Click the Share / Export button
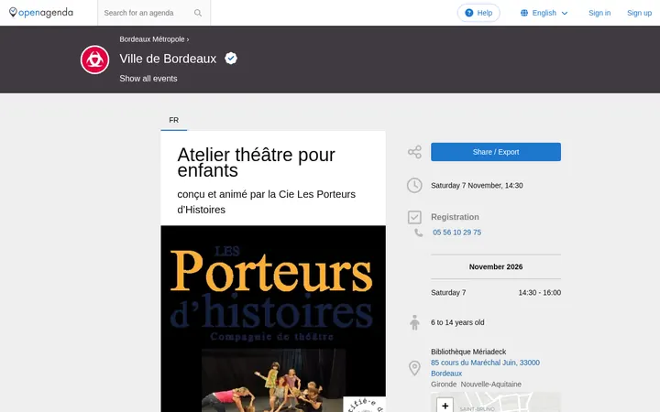The image size is (660, 412). [x=496, y=152]
